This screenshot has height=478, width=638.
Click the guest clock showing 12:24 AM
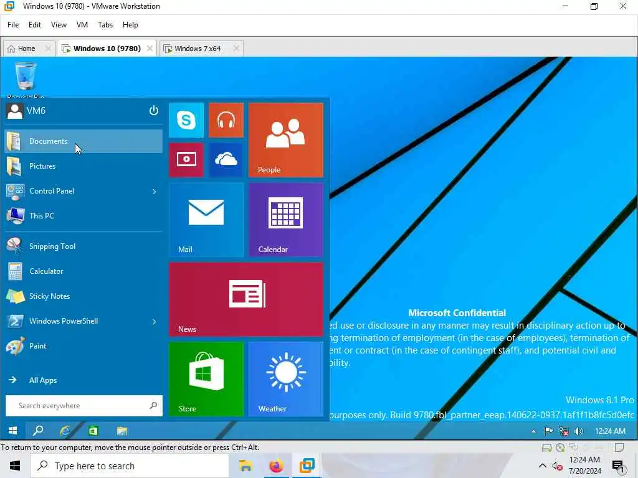click(x=610, y=431)
